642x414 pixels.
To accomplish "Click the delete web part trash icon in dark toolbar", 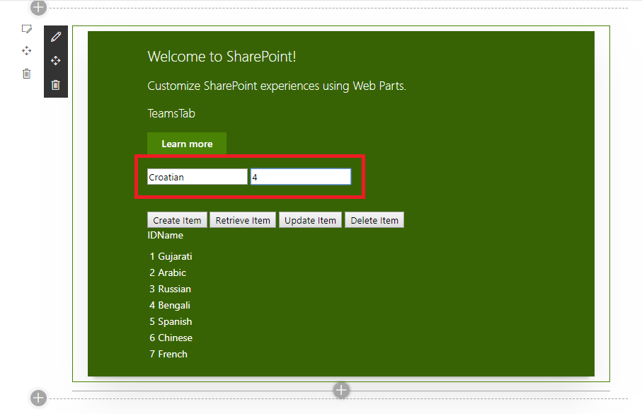I will (56, 85).
